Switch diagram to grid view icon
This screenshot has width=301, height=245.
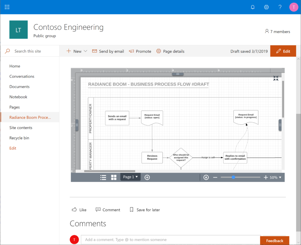(x=114, y=177)
